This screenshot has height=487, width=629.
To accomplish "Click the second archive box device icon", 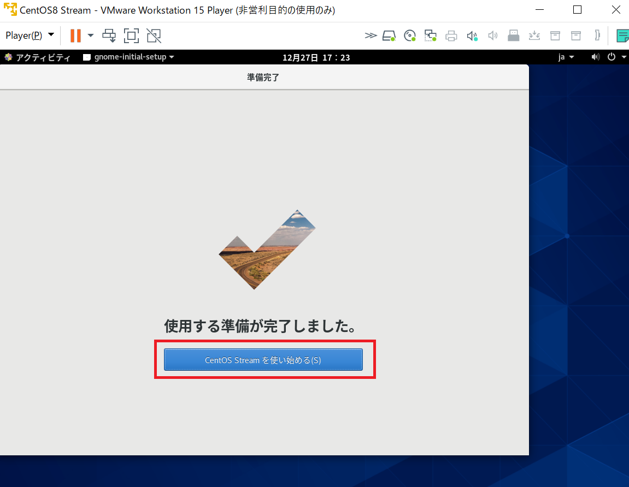I will tap(576, 35).
